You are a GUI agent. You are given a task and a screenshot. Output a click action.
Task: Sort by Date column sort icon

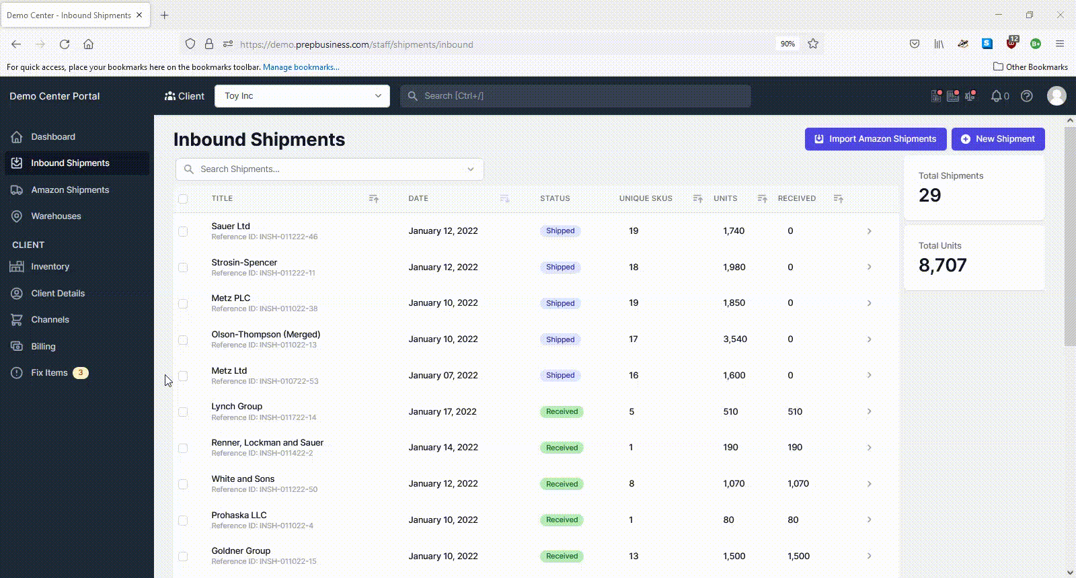click(504, 199)
